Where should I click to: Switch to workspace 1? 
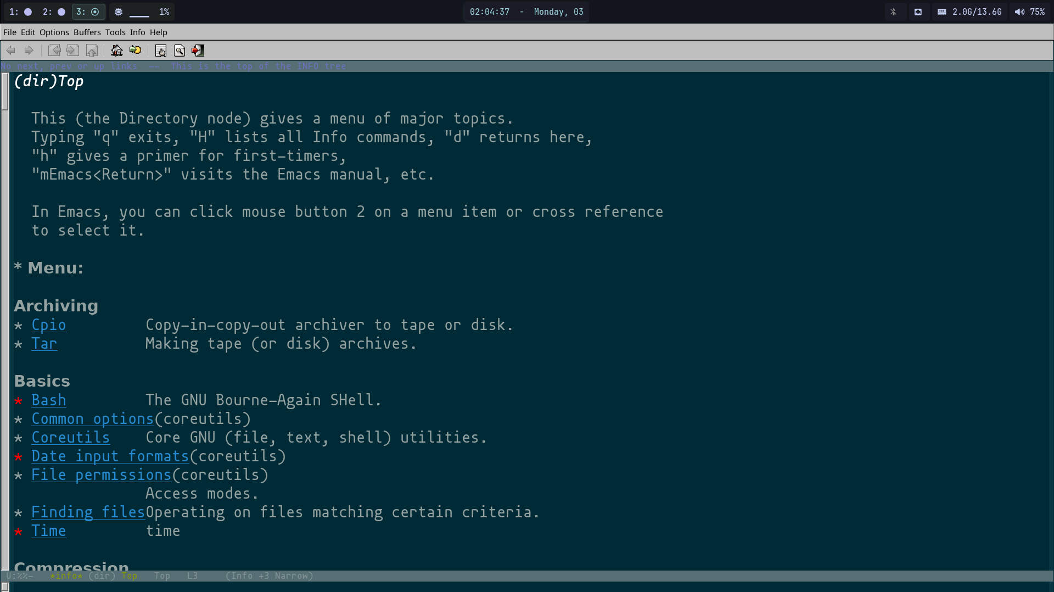pos(20,12)
